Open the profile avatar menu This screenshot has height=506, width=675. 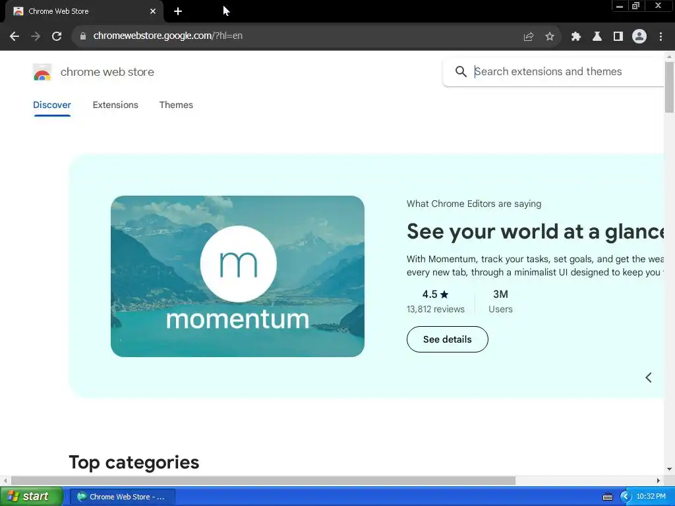[639, 37]
